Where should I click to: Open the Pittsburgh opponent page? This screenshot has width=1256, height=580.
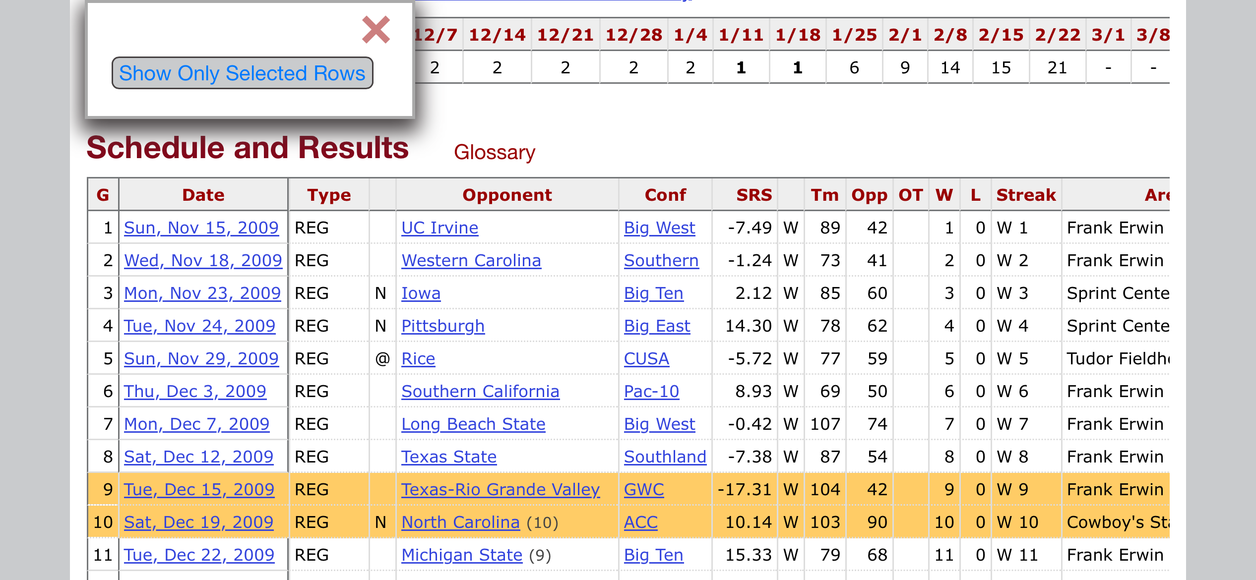coord(442,326)
